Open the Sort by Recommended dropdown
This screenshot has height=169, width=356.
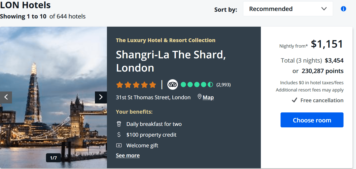[x=288, y=9]
